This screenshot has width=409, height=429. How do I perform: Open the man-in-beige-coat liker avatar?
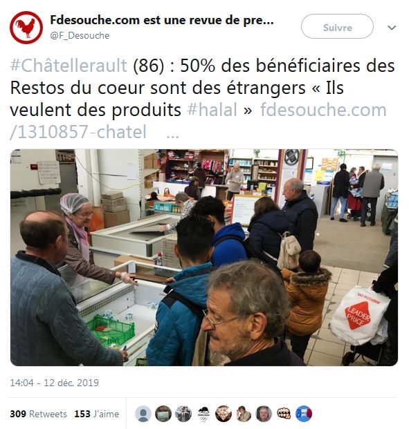point(244,414)
